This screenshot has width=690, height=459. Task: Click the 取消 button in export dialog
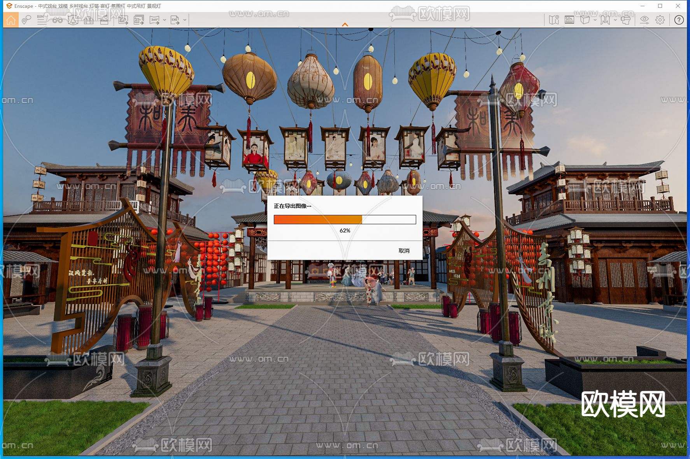[x=404, y=251]
